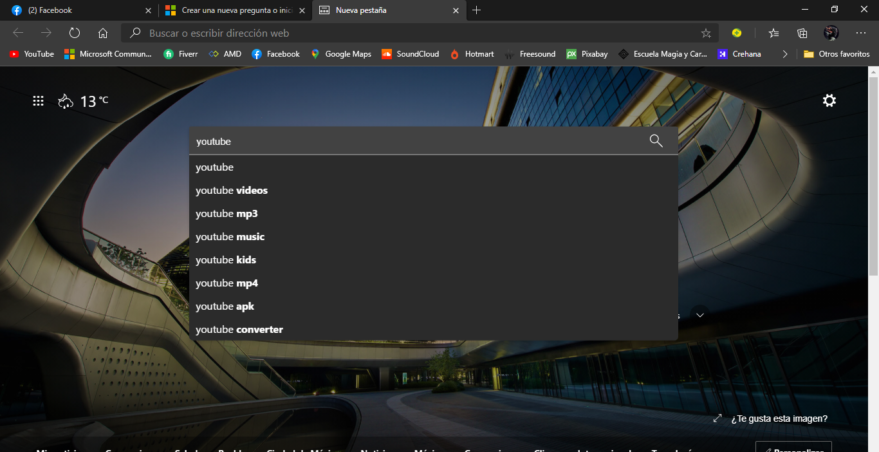Open the browser three-dots menu
This screenshot has width=879, height=452.
[x=861, y=33]
